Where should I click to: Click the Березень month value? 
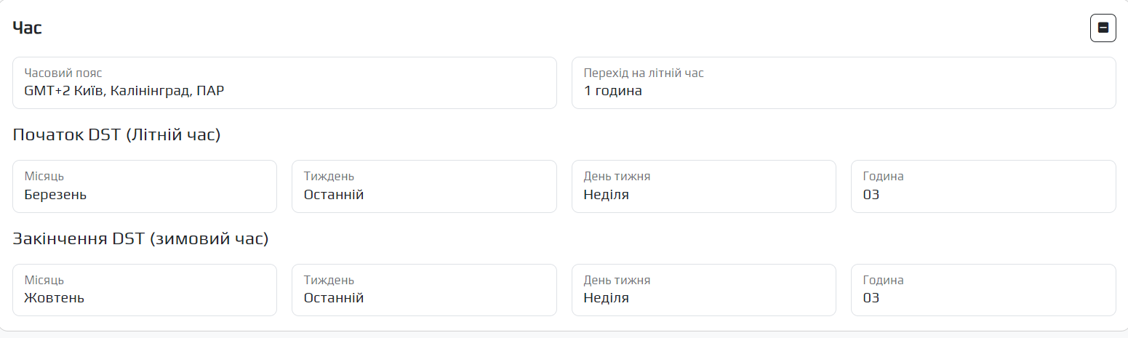tap(55, 195)
